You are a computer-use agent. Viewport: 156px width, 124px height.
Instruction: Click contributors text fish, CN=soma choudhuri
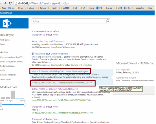(x=135, y=81)
